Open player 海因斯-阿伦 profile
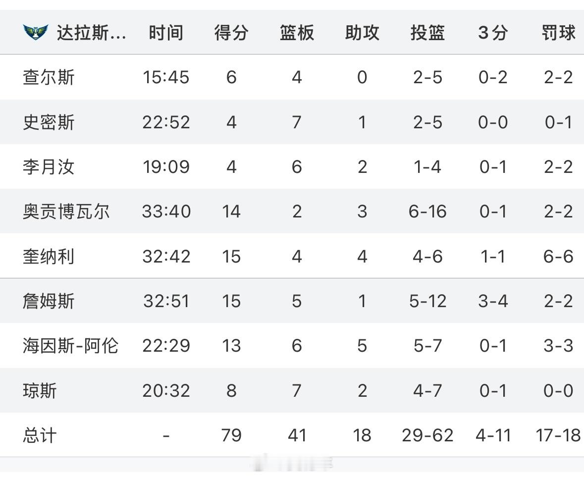This screenshot has height=477, width=584. (x=71, y=346)
